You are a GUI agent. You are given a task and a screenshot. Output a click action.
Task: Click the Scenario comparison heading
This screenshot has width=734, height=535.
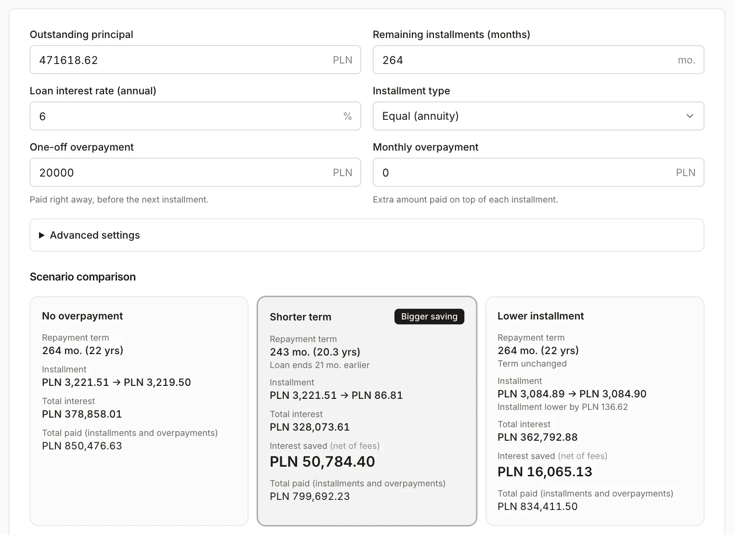coord(83,277)
